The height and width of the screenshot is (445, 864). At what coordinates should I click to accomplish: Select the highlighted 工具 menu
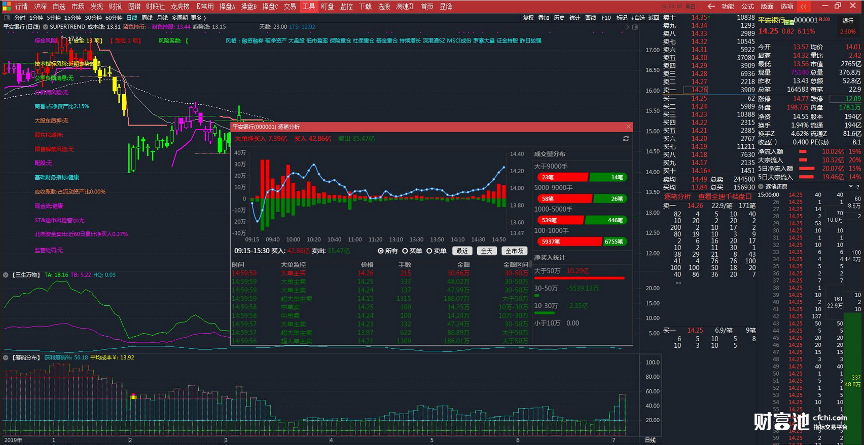(x=309, y=7)
